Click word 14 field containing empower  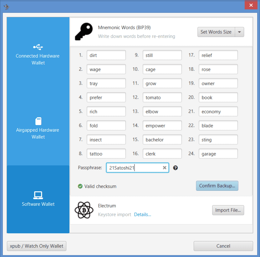point(162,126)
